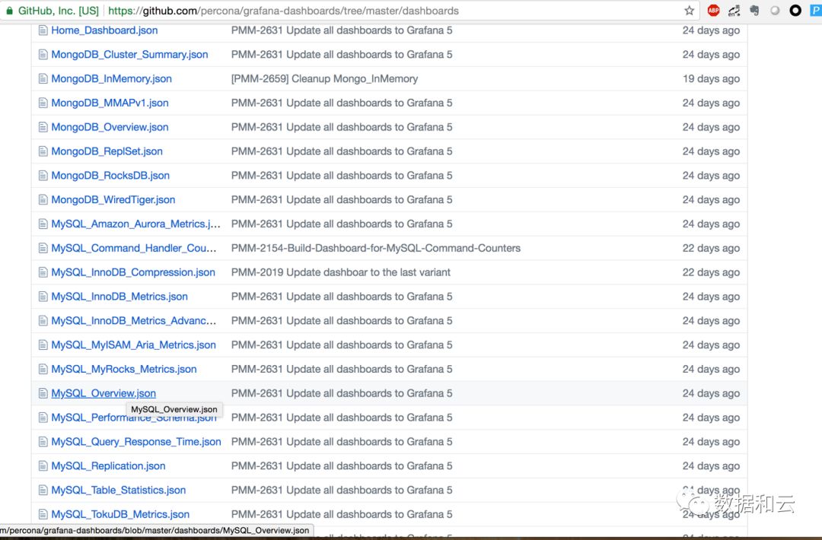Select the file icon beside MySQL_InnoDB_Compression.json
This screenshot has width=822, height=540.
pos(43,272)
